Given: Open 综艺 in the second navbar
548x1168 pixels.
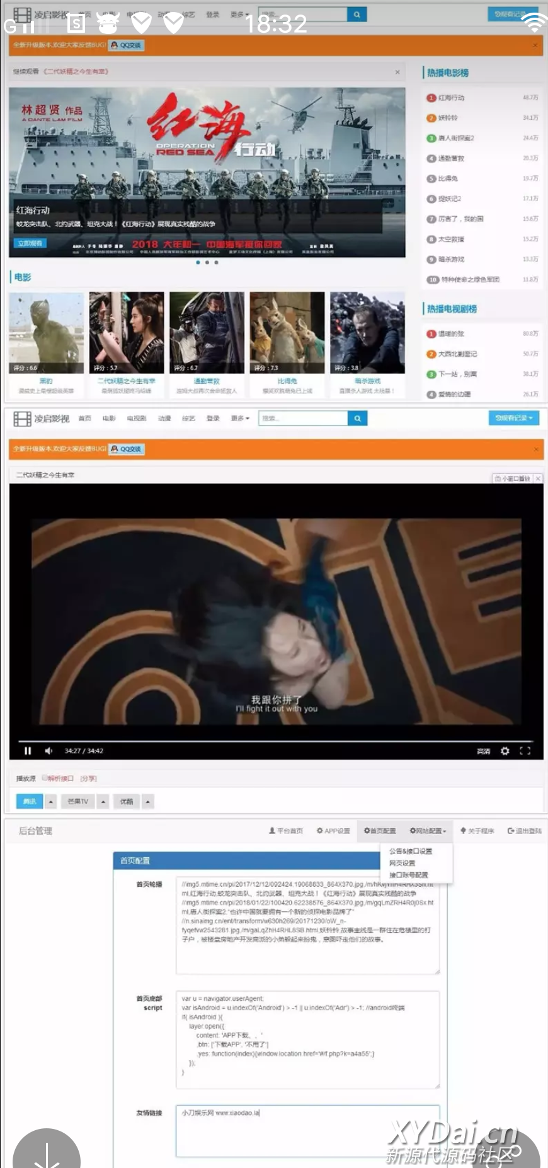Looking at the screenshot, I should click(188, 418).
